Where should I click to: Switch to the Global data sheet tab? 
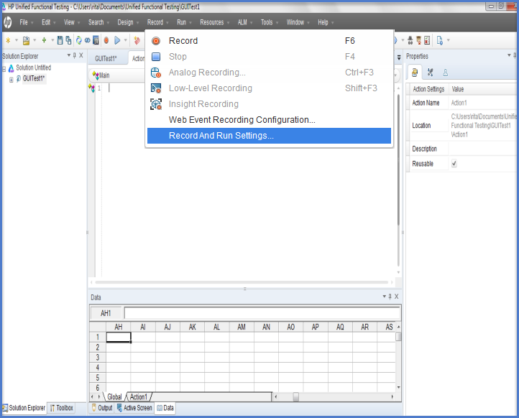pos(114,397)
